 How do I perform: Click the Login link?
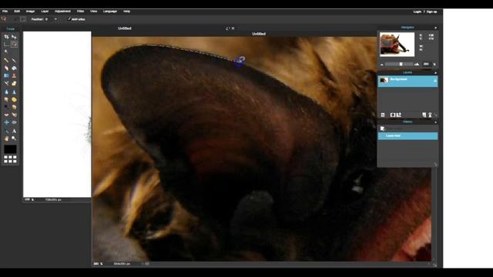click(x=418, y=12)
